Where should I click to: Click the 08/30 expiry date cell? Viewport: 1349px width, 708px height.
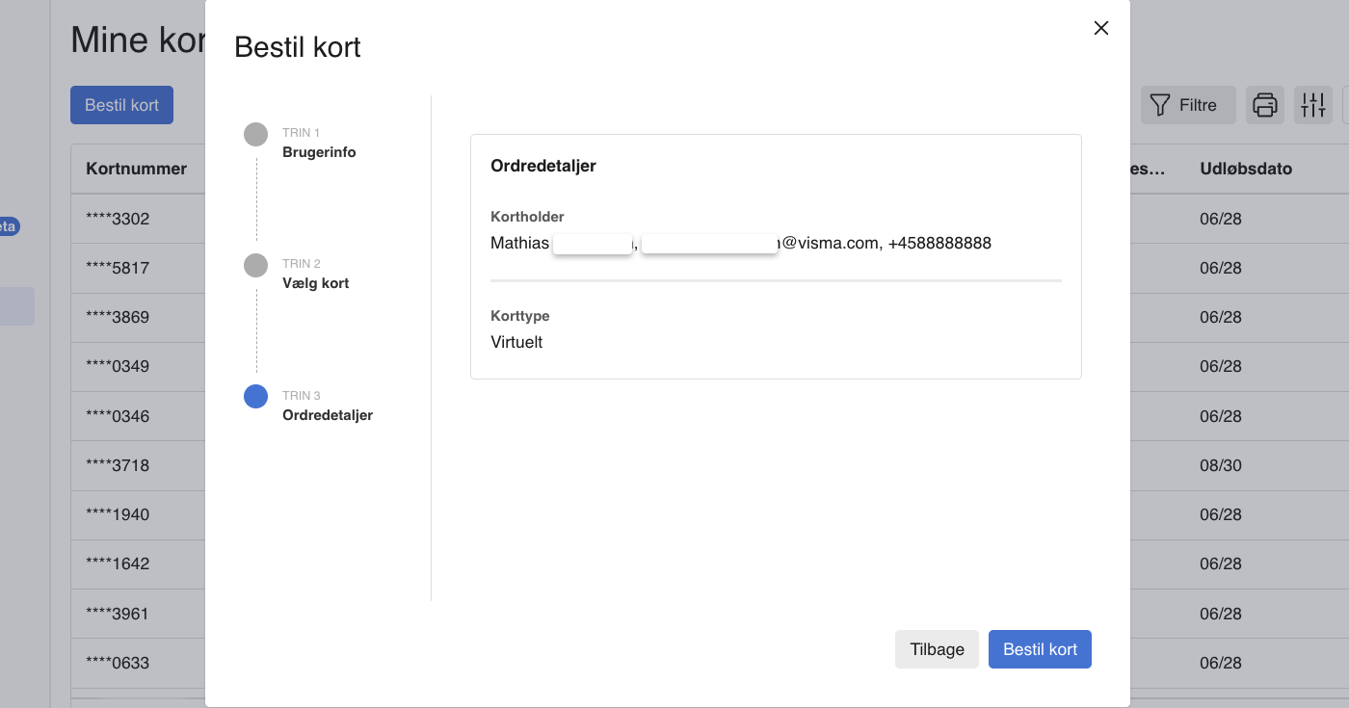1220,465
